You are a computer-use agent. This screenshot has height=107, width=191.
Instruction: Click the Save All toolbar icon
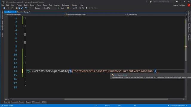pyautogui.click(x=22, y=8)
